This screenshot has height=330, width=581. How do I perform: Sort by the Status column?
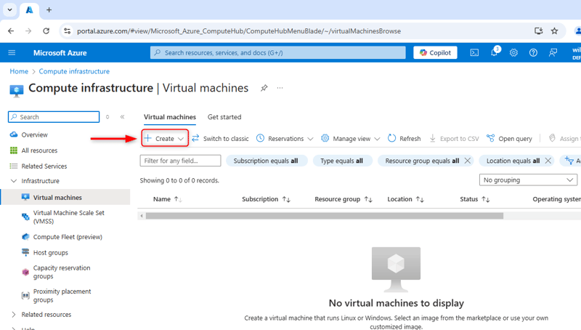click(x=475, y=199)
